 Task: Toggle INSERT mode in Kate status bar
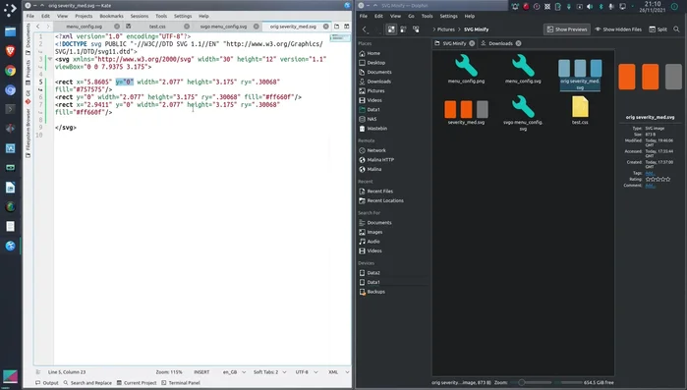coord(201,372)
